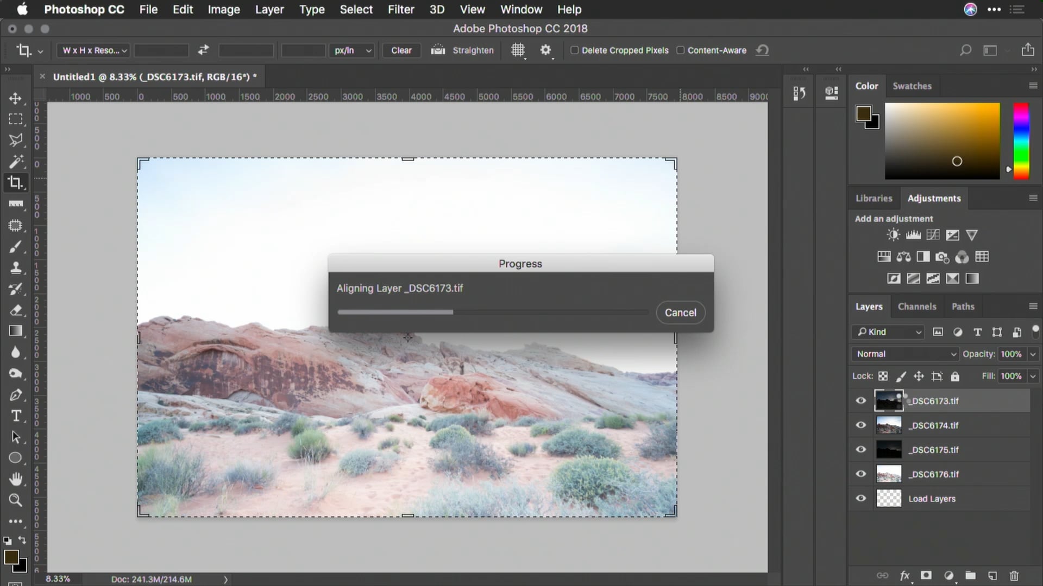Hide the _DSC6173.tif layer

pos(860,401)
